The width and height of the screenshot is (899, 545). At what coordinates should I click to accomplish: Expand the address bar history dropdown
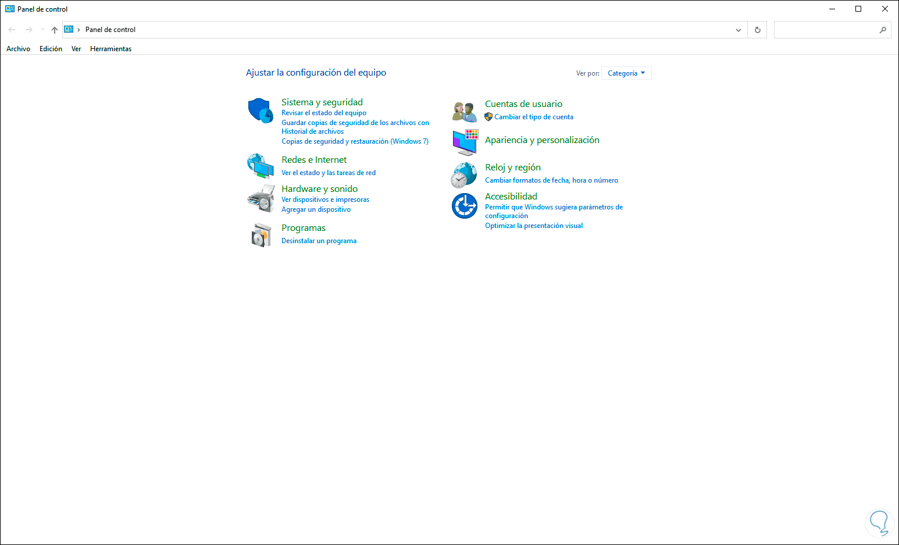click(x=737, y=30)
